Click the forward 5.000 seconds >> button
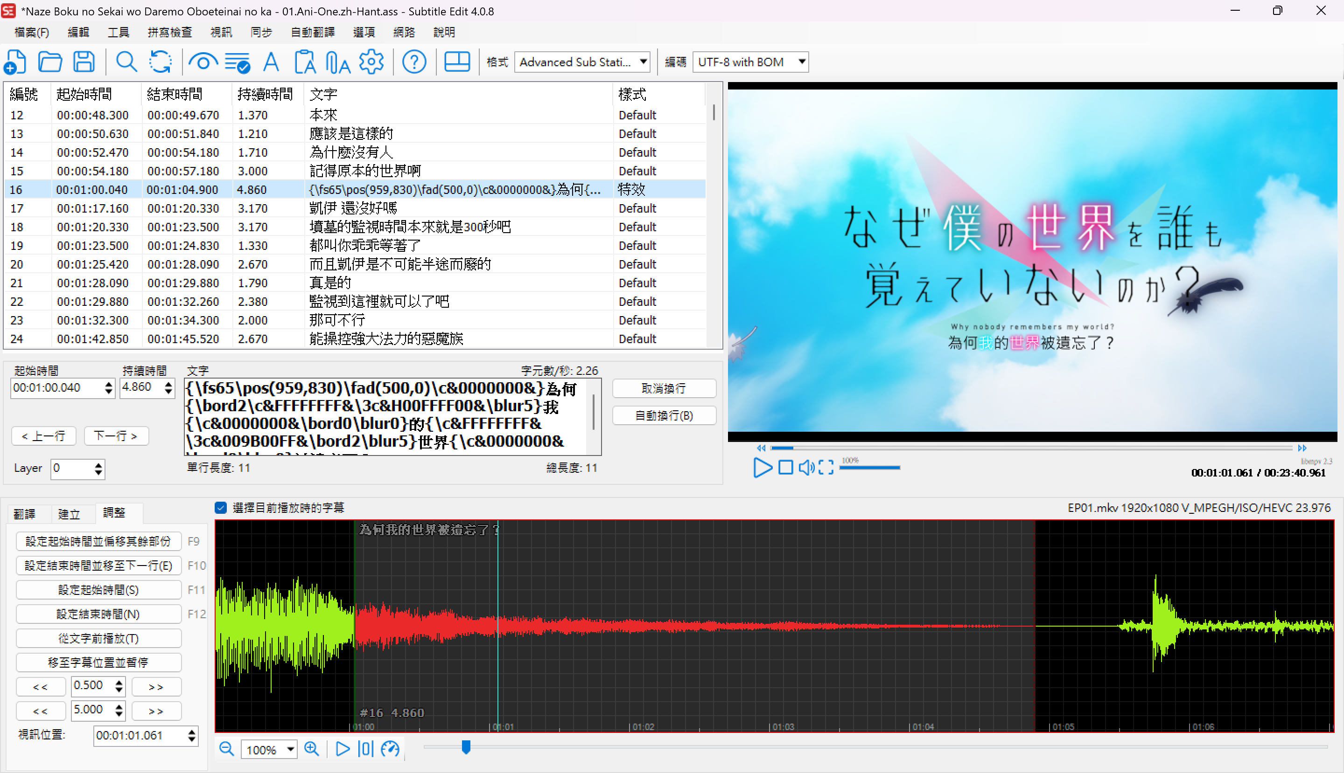The height and width of the screenshot is (773, 1344). 156,711
